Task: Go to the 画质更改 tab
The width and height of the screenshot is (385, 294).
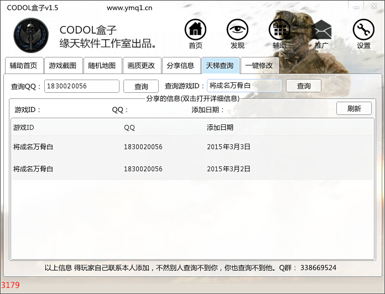Action: click(x=141, y=66)
